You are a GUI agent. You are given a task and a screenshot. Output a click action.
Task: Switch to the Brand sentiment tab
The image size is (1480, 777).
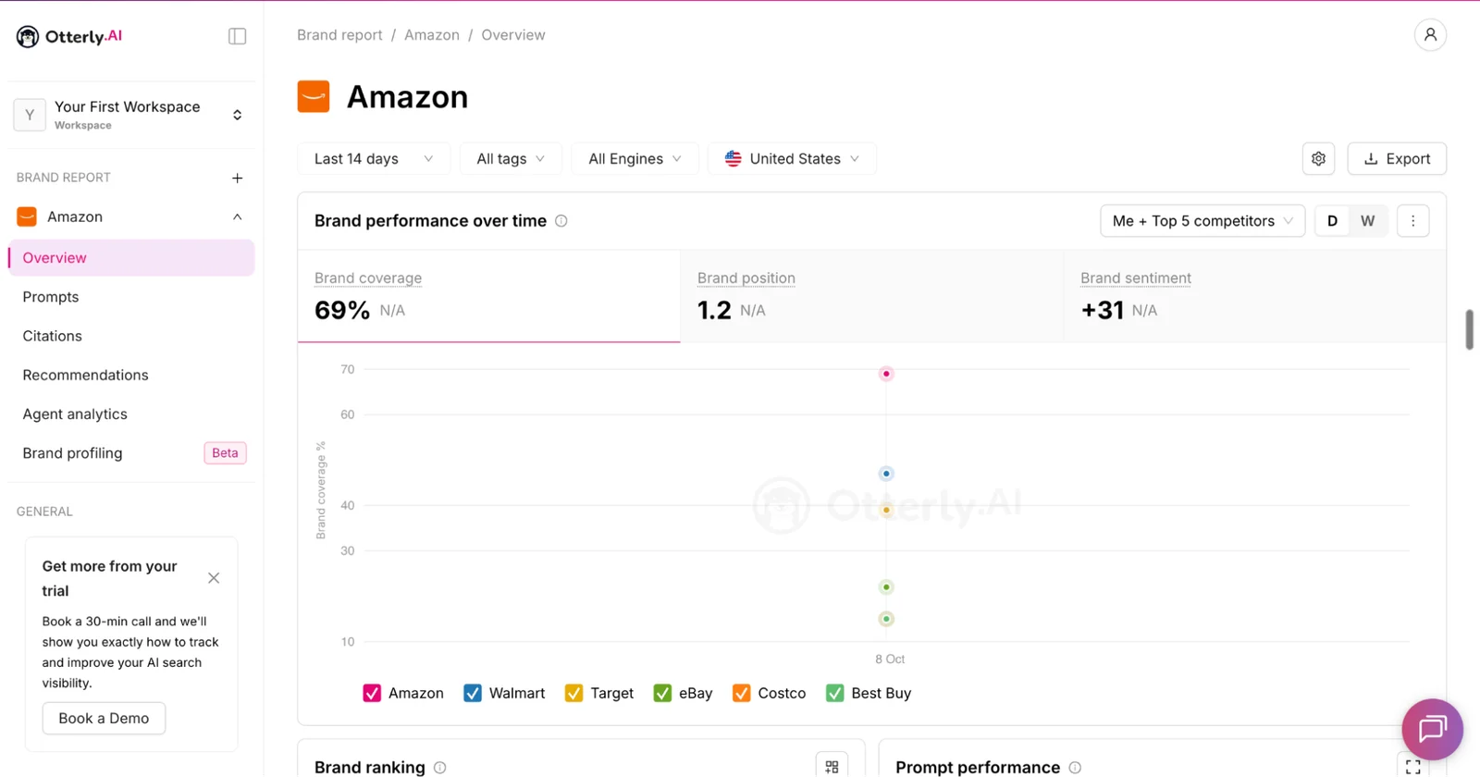tap(1254, 296)
